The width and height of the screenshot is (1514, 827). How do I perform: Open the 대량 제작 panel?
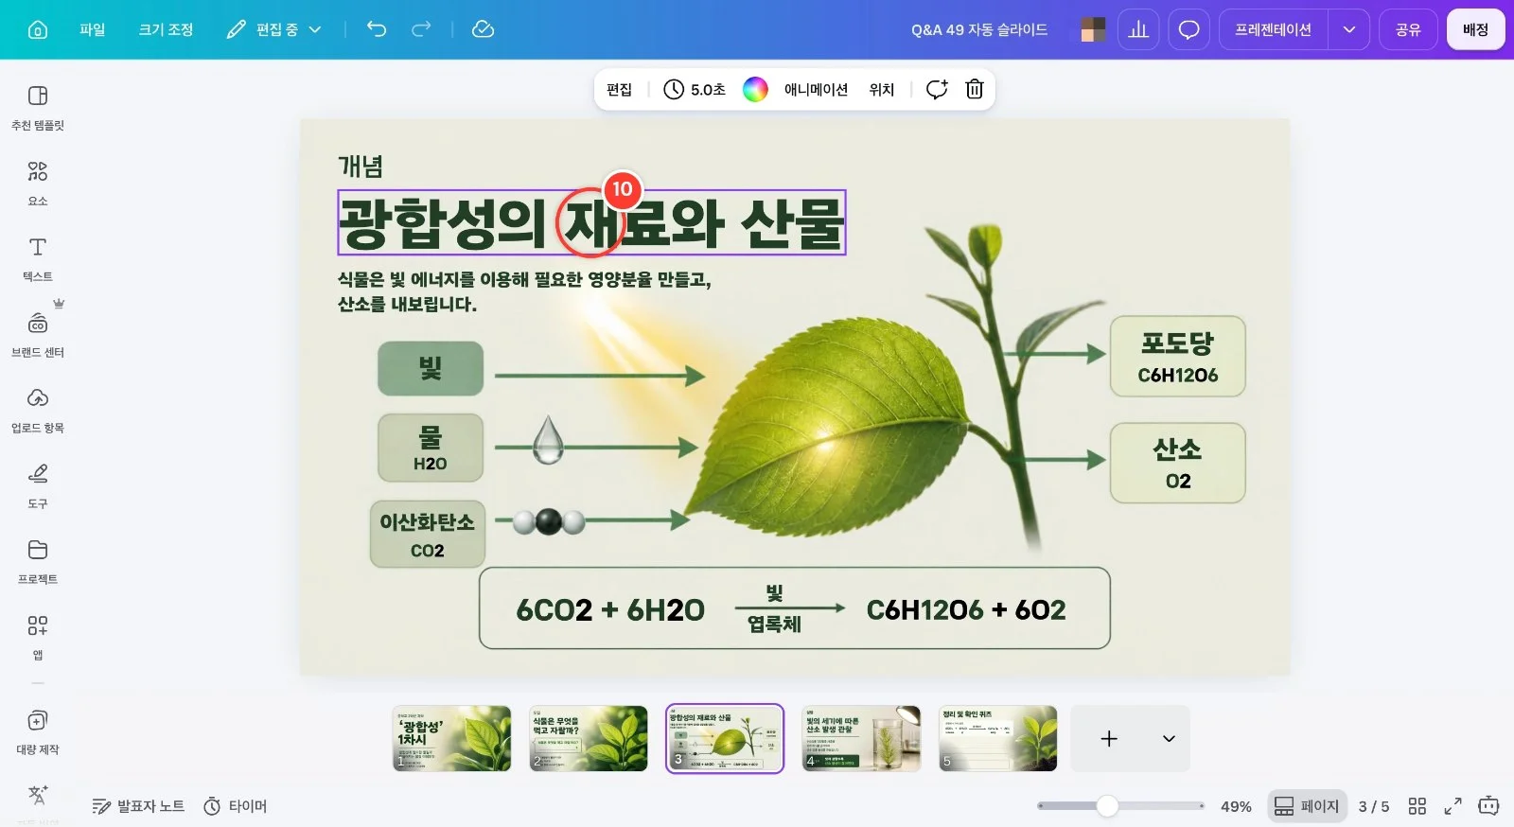tap(38, 732)
